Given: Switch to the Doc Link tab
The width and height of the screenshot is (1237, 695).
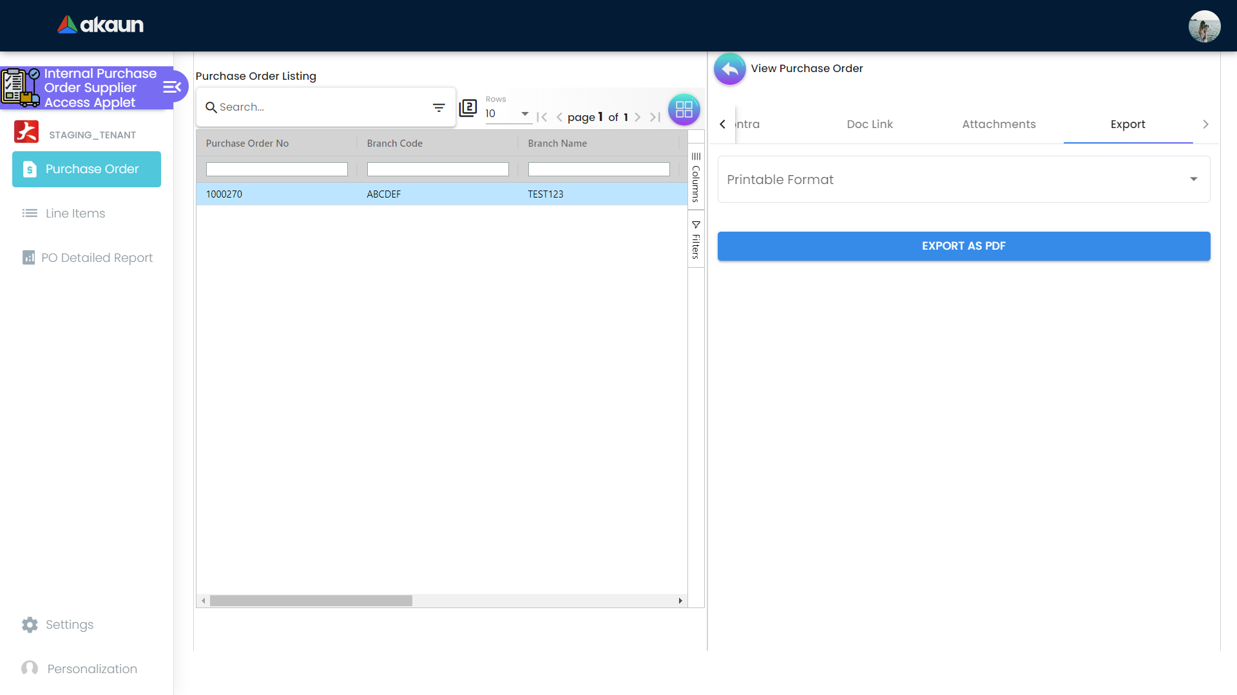Looking at the screenshot, I should (x=869, y=124).
